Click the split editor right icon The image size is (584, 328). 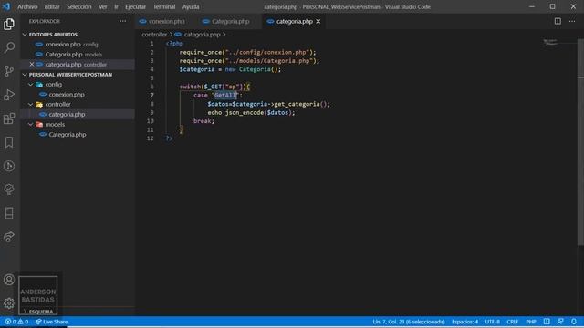558,21
